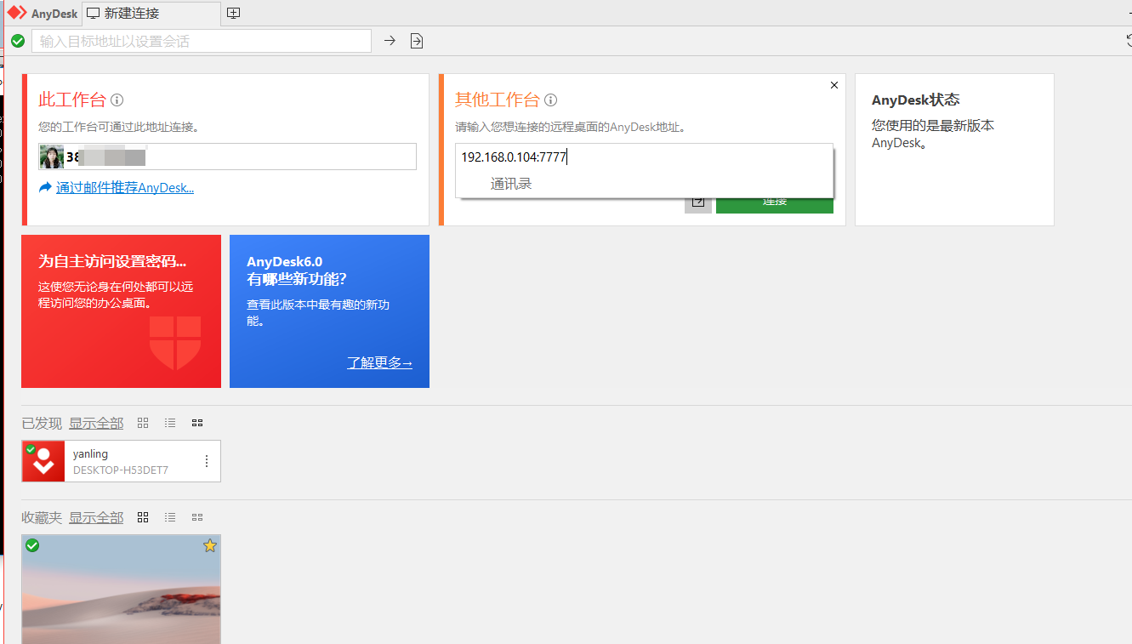Click the 输入目标地址 input field
This screenshot has height=644, width=1132.
[x=201, y=40]
